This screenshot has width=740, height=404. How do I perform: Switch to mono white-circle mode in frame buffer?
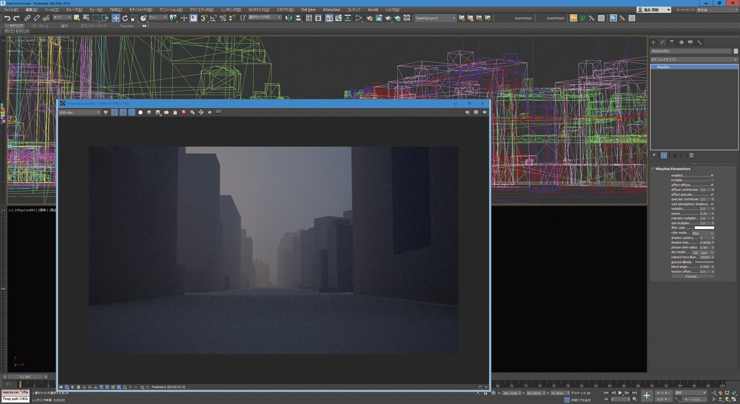[140, 112]
